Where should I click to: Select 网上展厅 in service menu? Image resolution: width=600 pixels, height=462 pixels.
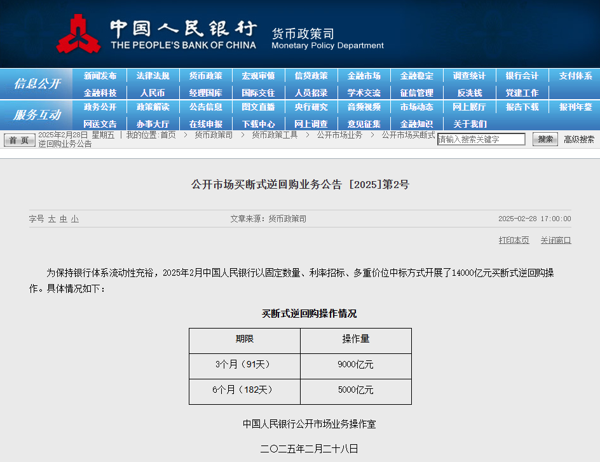click(469, 107)
